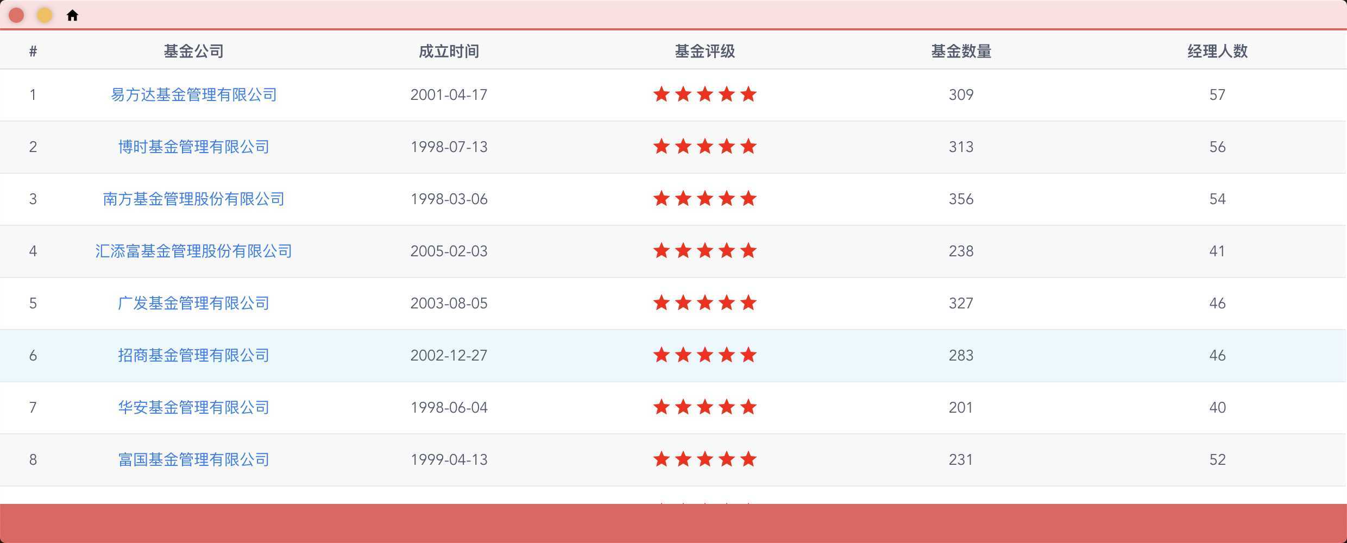This screenshot has width=1347, height=543.
Task: Click fund count 231
Action: pyautogui.click(x=961, y=459)
